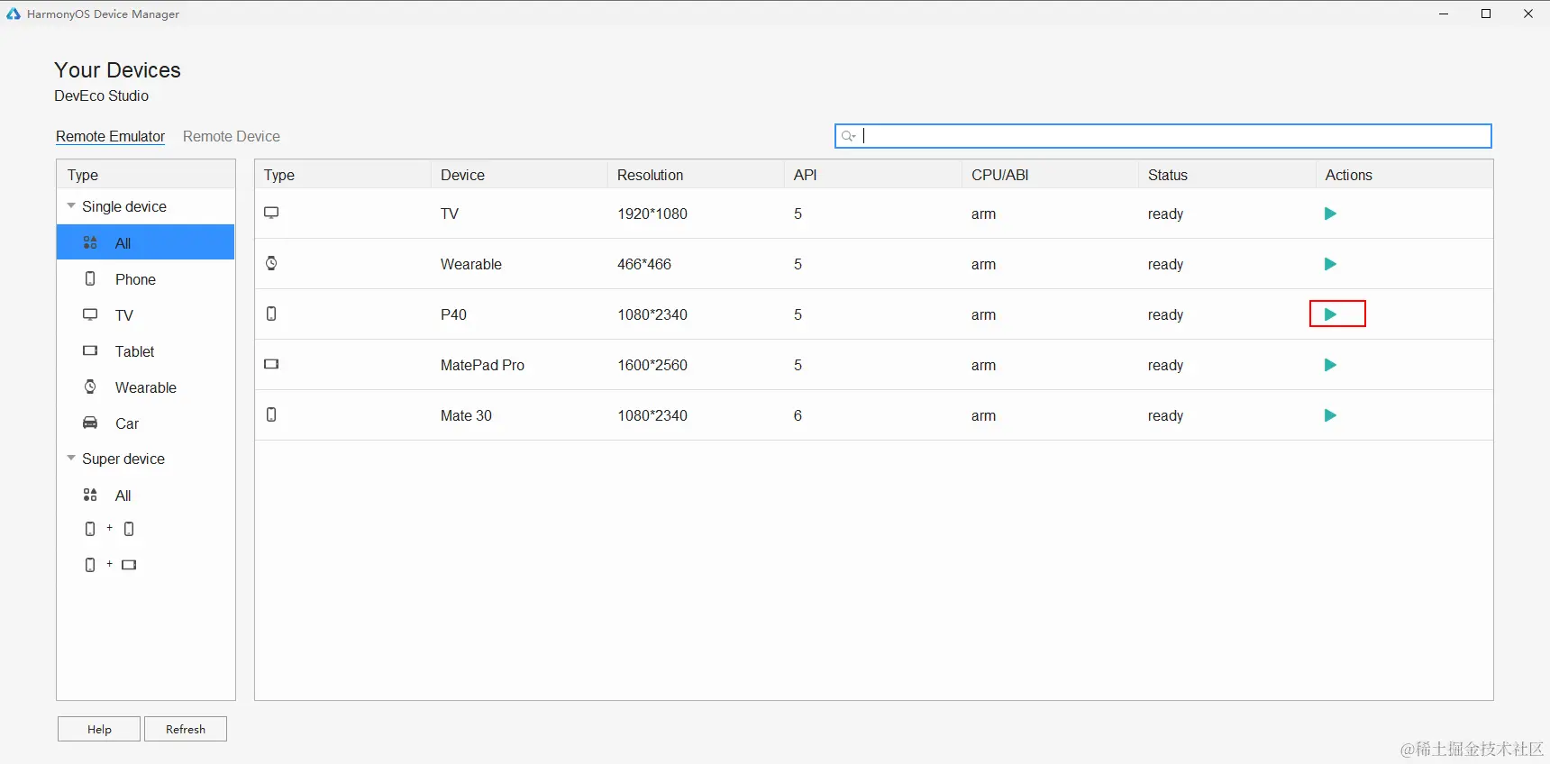Click the Help button
1550x764 pixels.
click(x=99, y=729)
